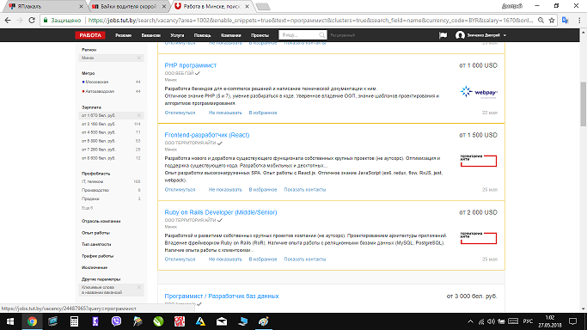The image size is (587, 330).
Task: Open the Помощь menu item
Action: pyautogui.click(x=202, y=35)
